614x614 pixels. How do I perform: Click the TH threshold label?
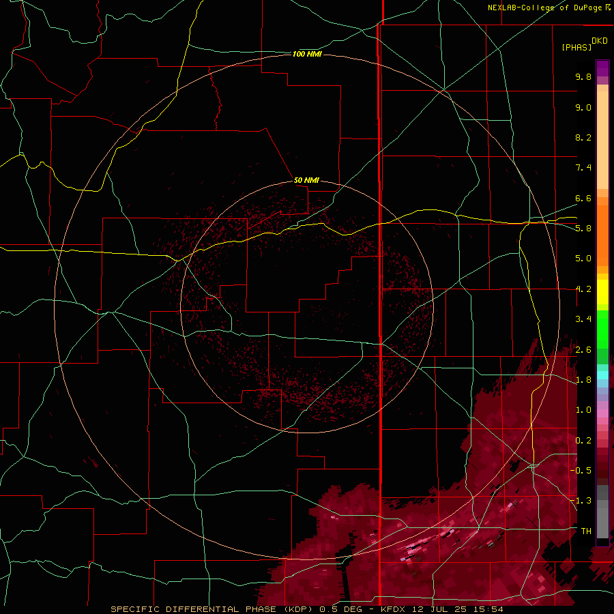click(586, 531)
